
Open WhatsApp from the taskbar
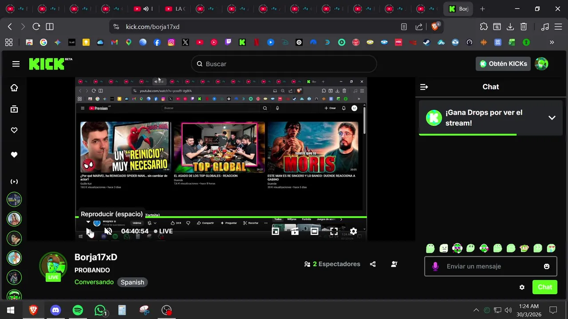click(101, 310)
